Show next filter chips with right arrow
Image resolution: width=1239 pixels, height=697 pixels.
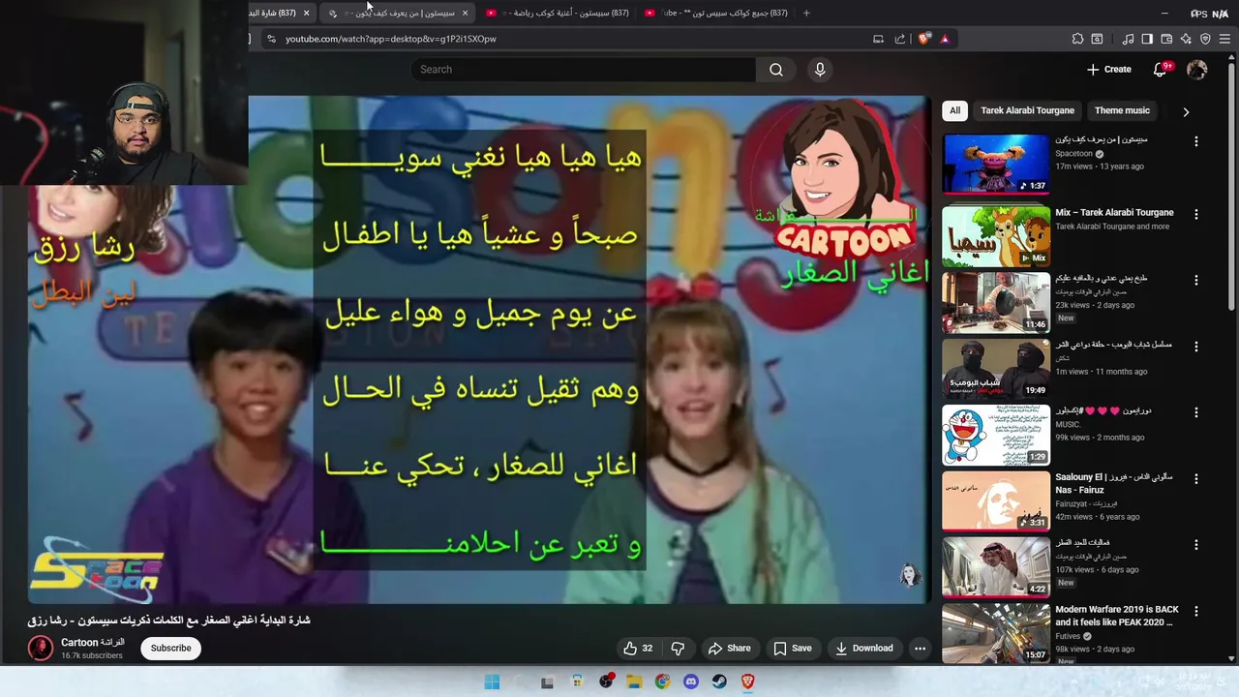[x=1186, y=111]
